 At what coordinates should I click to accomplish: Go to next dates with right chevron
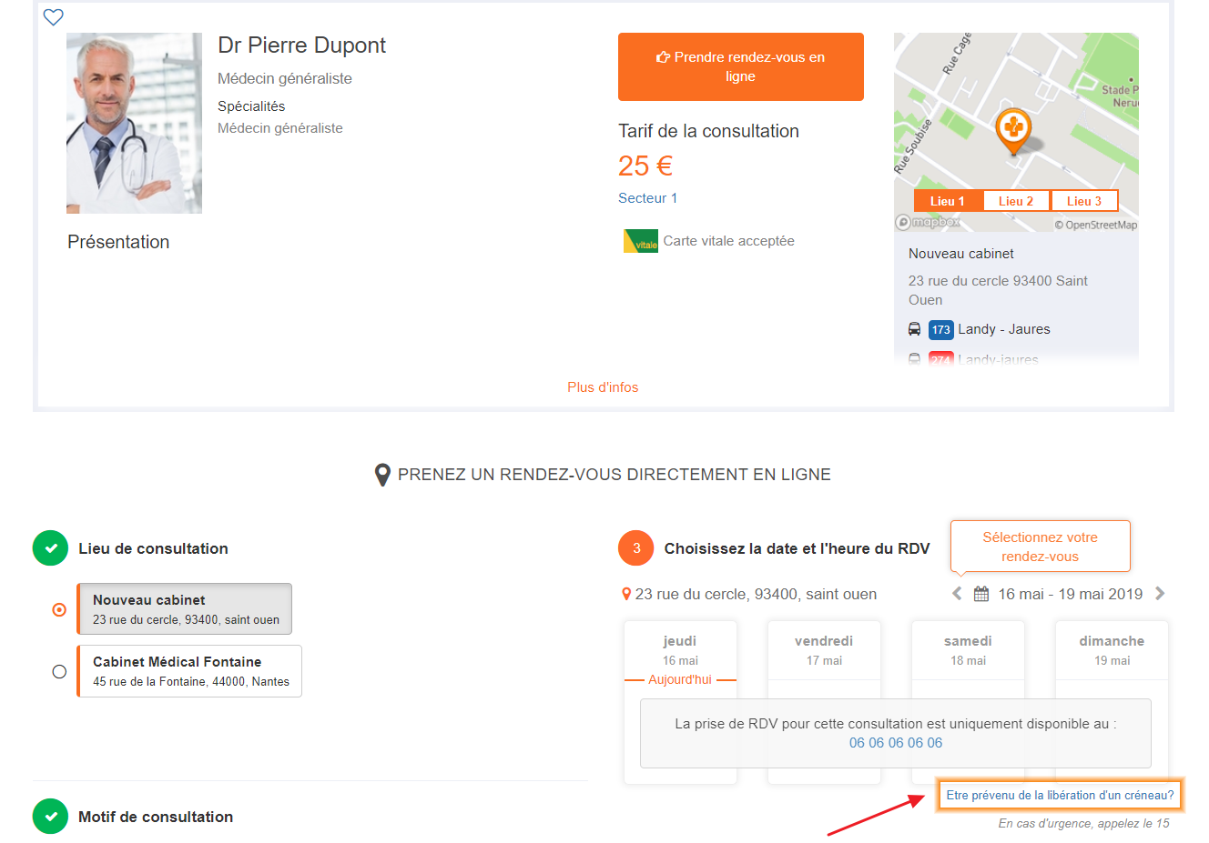1160,594
